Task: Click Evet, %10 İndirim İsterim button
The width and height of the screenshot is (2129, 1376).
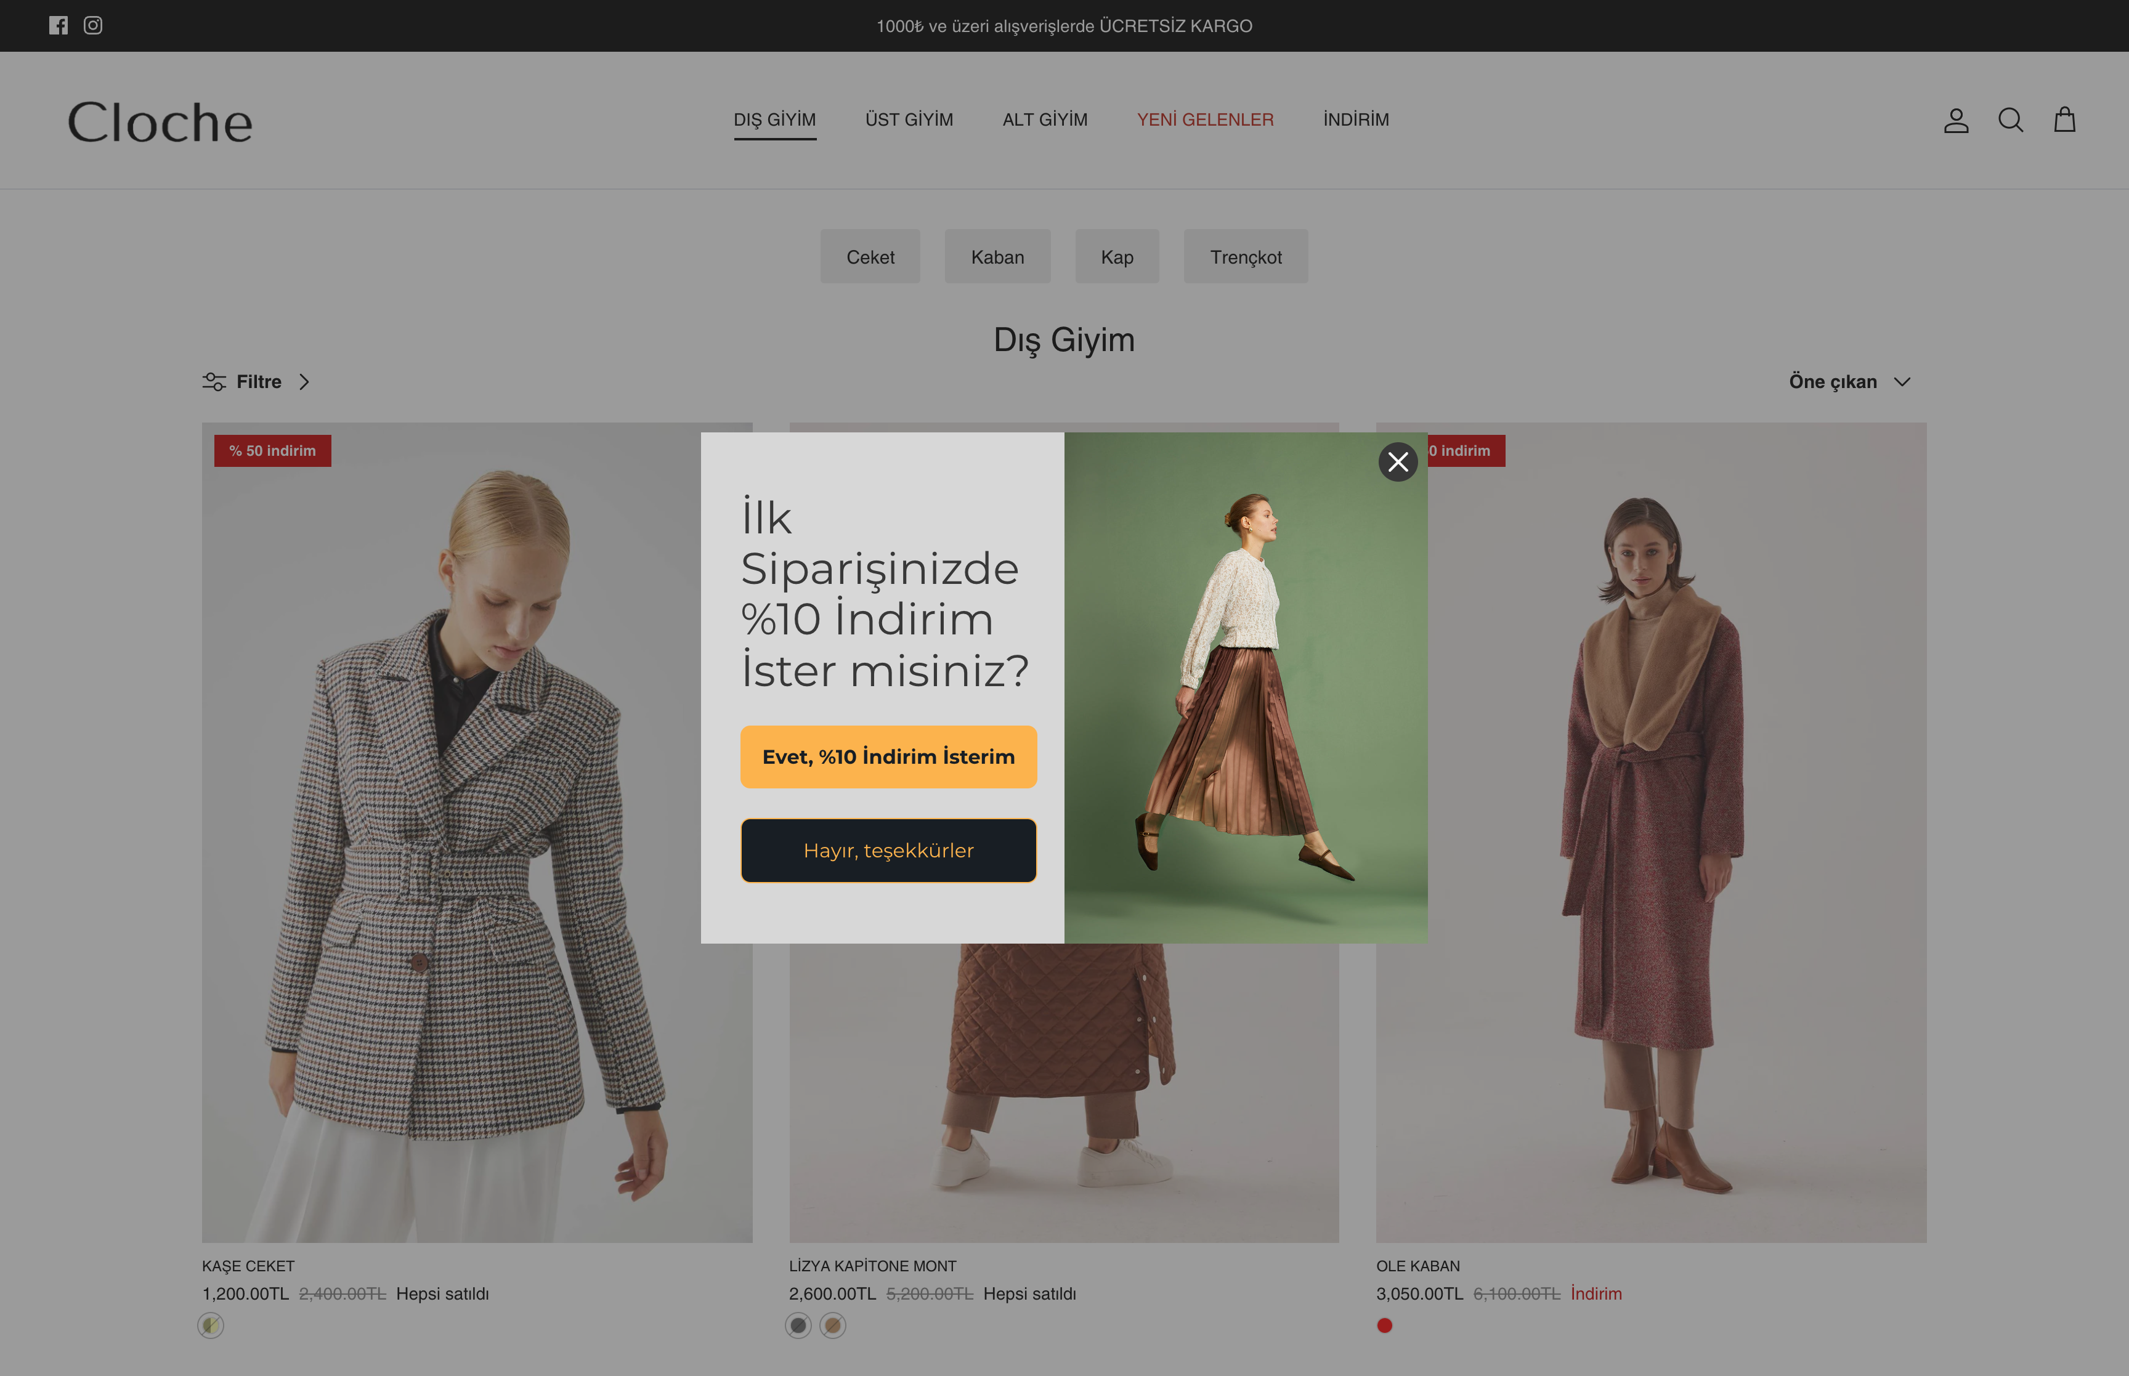Action: 888,757
